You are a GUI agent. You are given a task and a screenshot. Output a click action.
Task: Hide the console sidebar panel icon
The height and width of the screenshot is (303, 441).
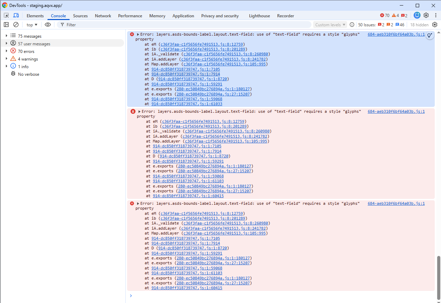(x=6, y=25)
